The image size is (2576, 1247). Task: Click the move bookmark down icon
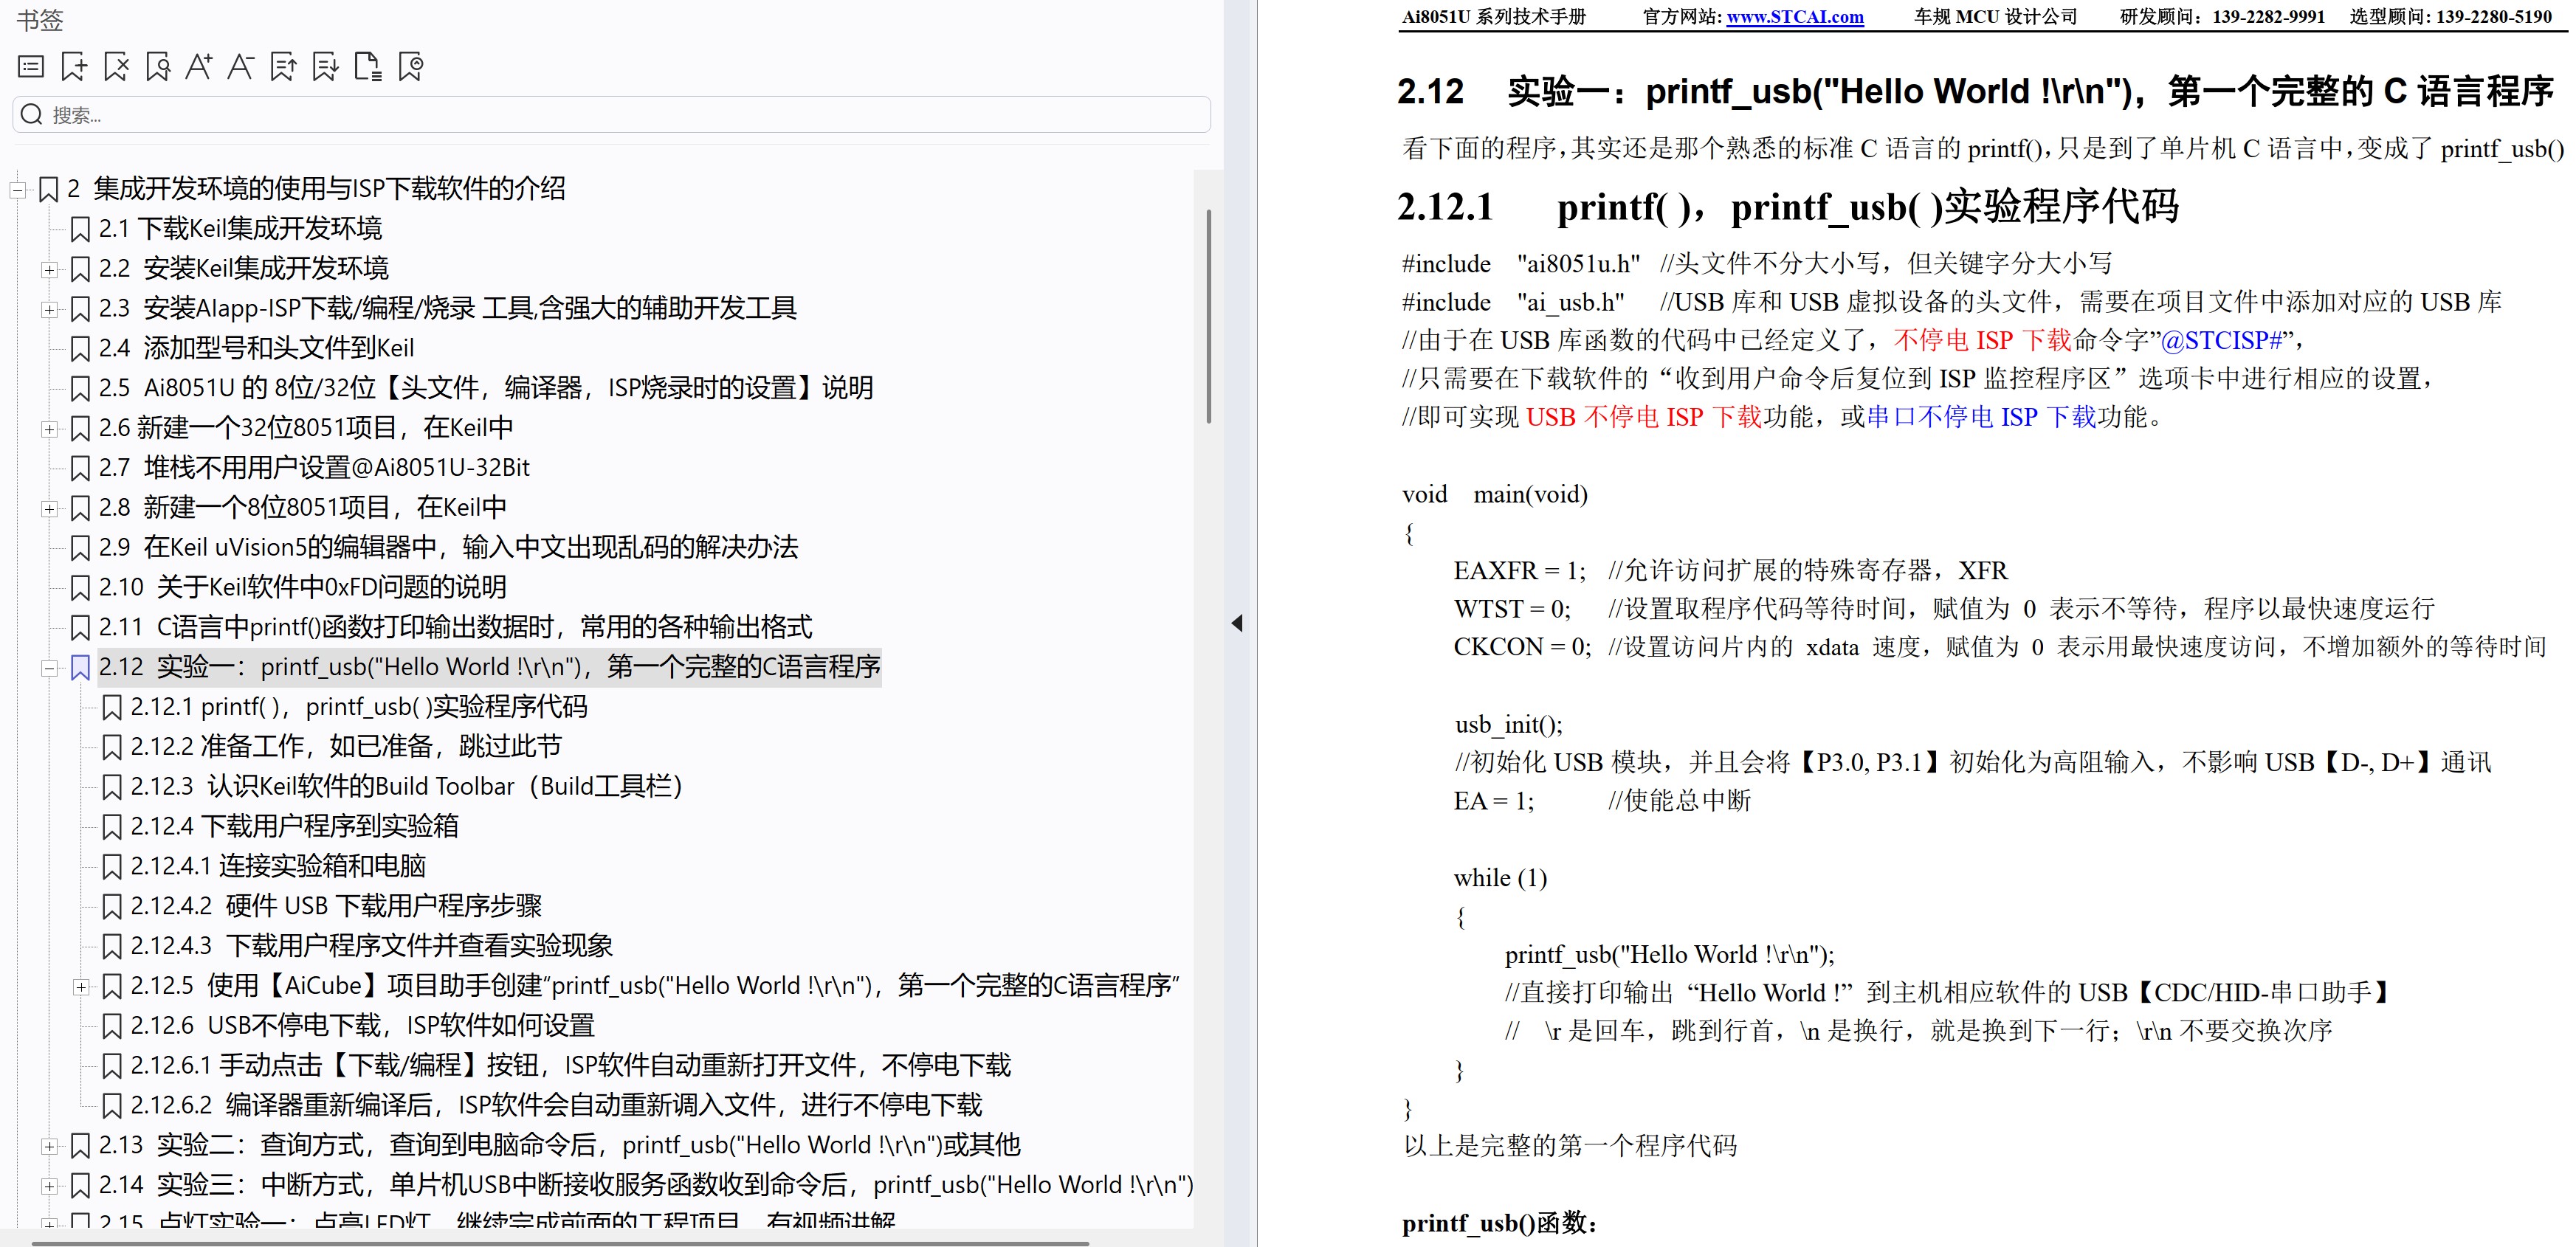326,67
